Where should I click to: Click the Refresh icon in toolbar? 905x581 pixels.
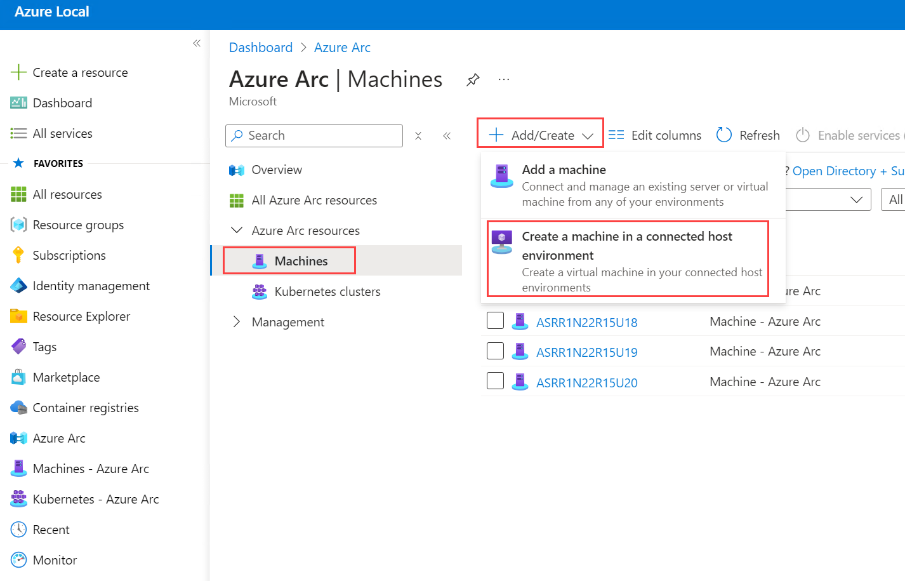tap(724, 135)
